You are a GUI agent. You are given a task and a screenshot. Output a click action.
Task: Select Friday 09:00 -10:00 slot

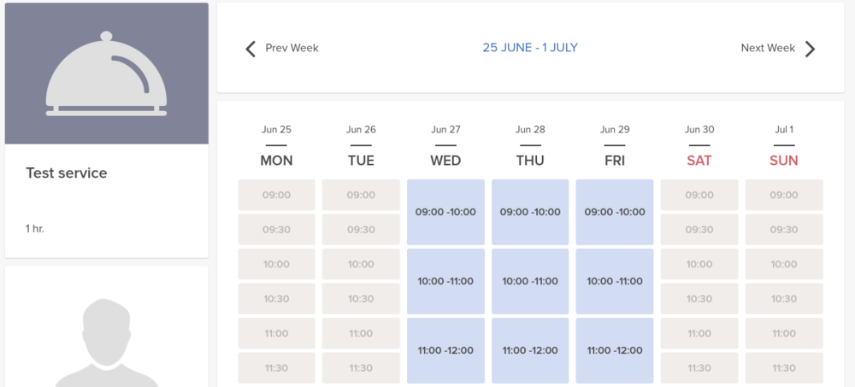pos(614,212)
